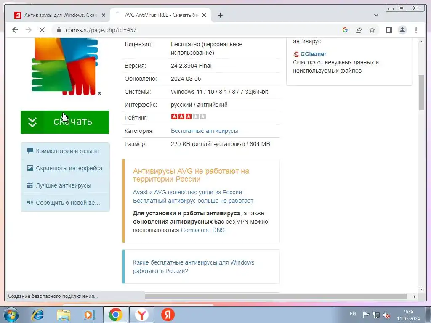This screenshot has width=431, height=323.
Task: Share this page via share icon
Action: 359,30
